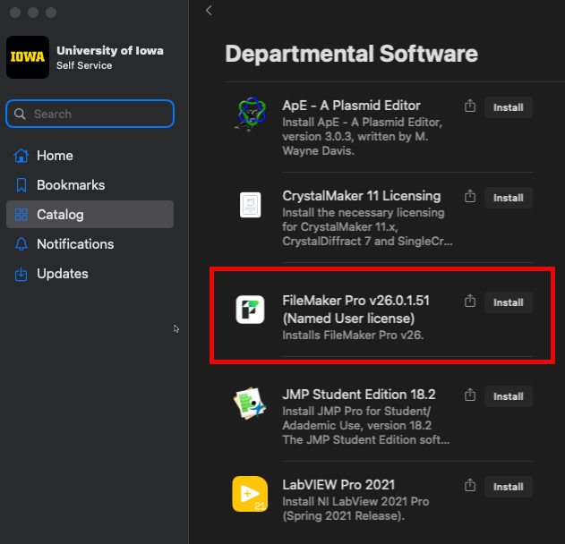Viewport: 565px width, 544px height.
Task: Open CrystalMaker 11 Licensing title
Action: pos(362,196)
